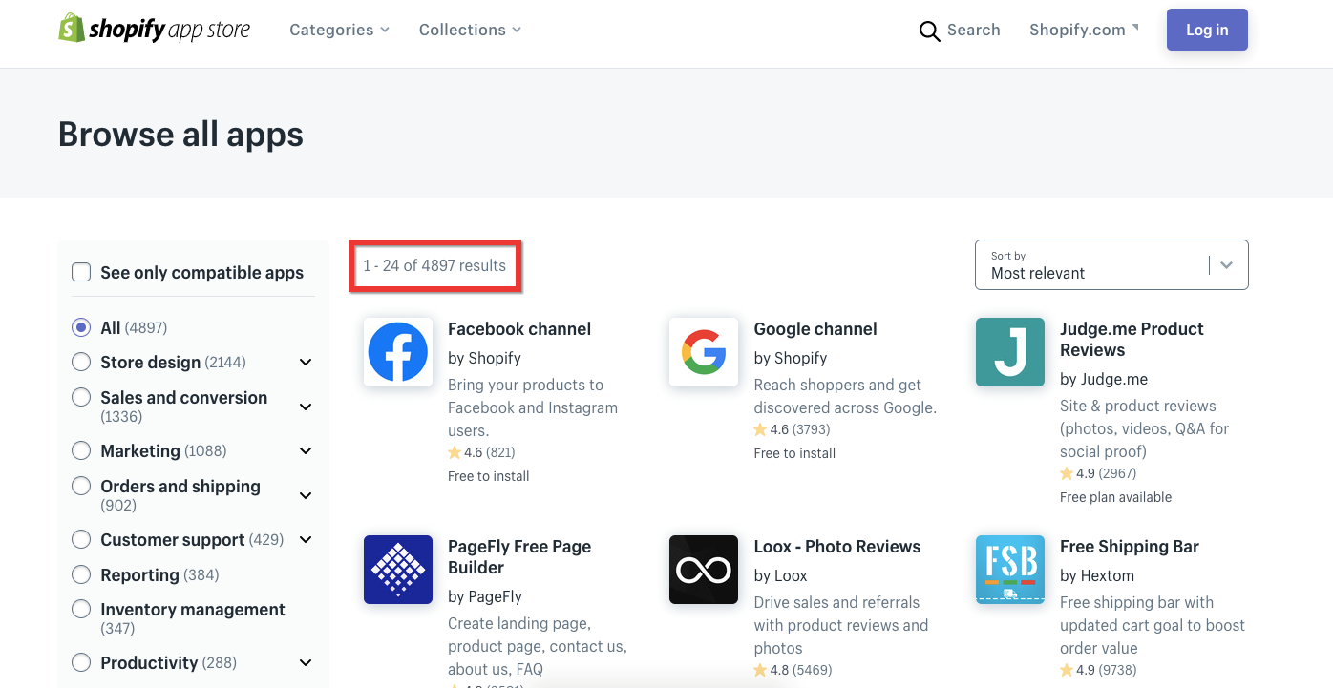The height and width of the screenshot is (688, 1333).
Task: Open the Google channel app icon
Action: (704, 352)
